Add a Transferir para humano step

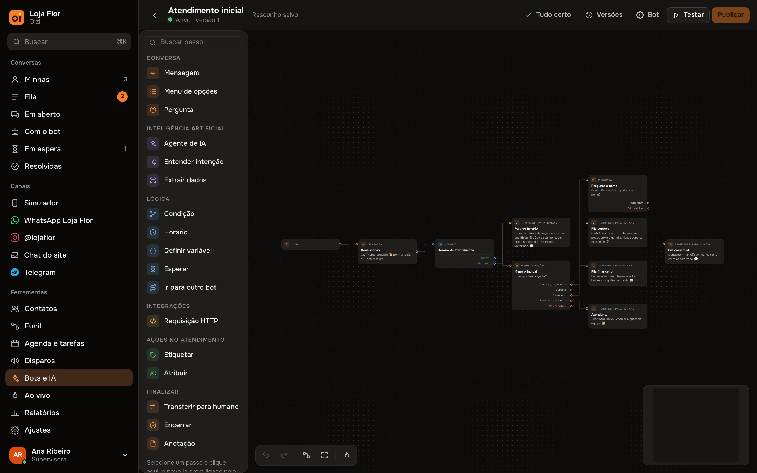pyautogui.click(x=193, y=407)
